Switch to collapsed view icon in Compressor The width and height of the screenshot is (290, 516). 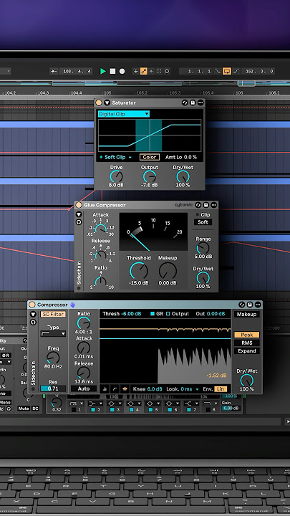click(x=105, y=389)
